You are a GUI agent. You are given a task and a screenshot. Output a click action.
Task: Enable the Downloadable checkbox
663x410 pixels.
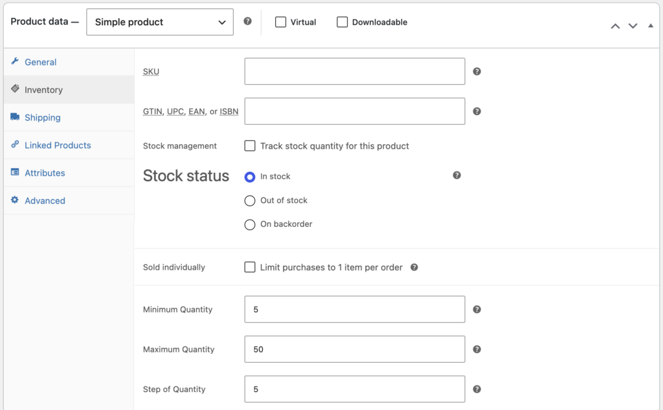pyautogui.click(x=342, y=22)
